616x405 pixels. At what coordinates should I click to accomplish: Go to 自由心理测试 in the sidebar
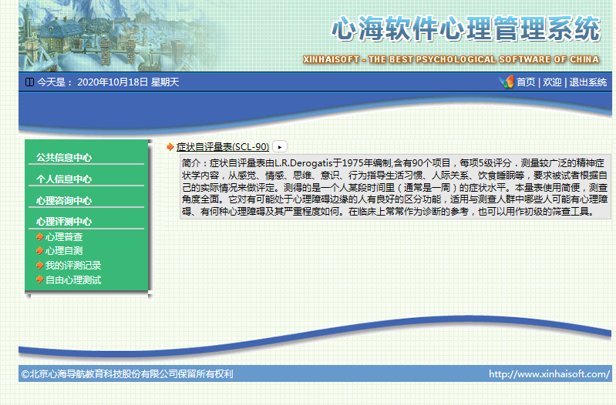73,279
